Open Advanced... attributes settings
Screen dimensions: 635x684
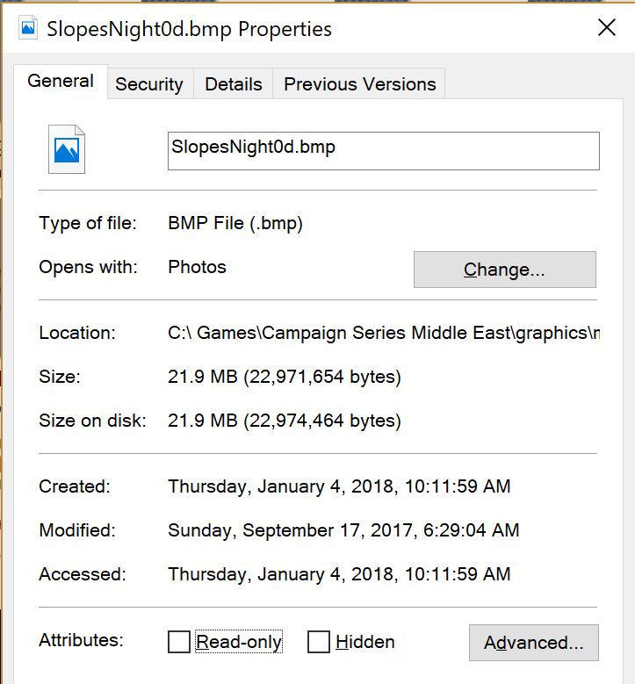click(x=533, y=643)
